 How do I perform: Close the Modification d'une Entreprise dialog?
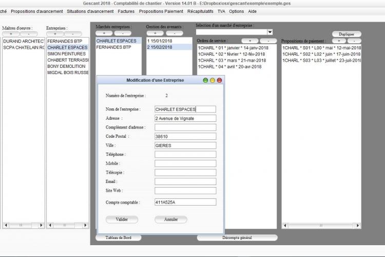click(219, 80)
